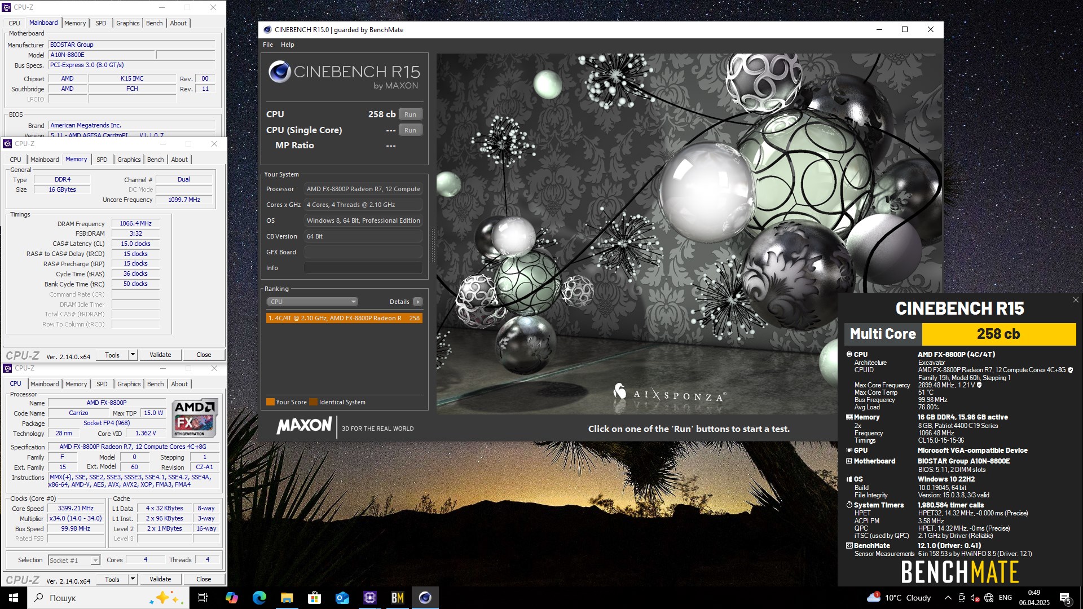Open Outlook from taskbar
Screen dimensions: 1083x609
pos(342,598)
